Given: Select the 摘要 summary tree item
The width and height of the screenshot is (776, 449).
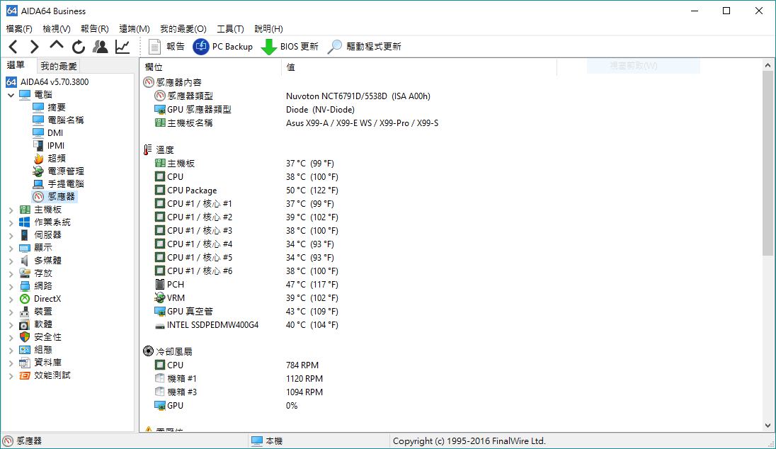Looking at the screenshot, I should click(49, 107).
